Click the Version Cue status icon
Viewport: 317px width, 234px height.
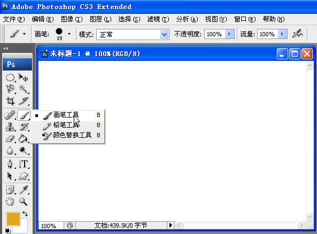(x=70, y=225)
